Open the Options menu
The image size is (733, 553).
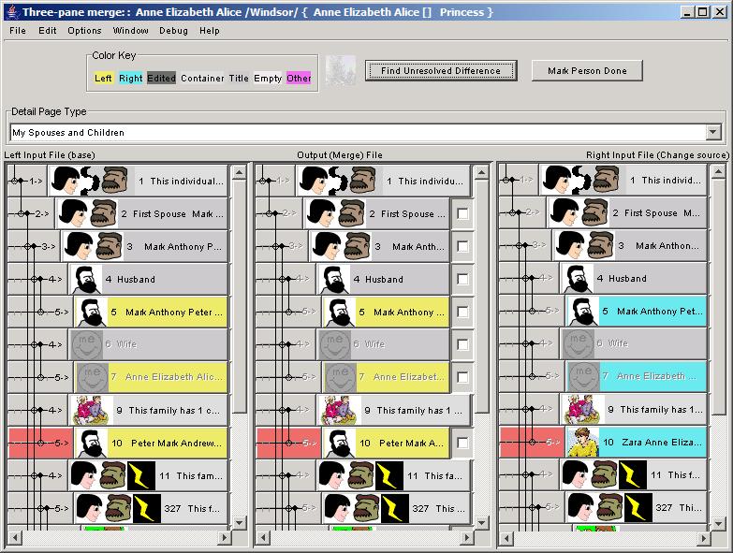point(84,31)
